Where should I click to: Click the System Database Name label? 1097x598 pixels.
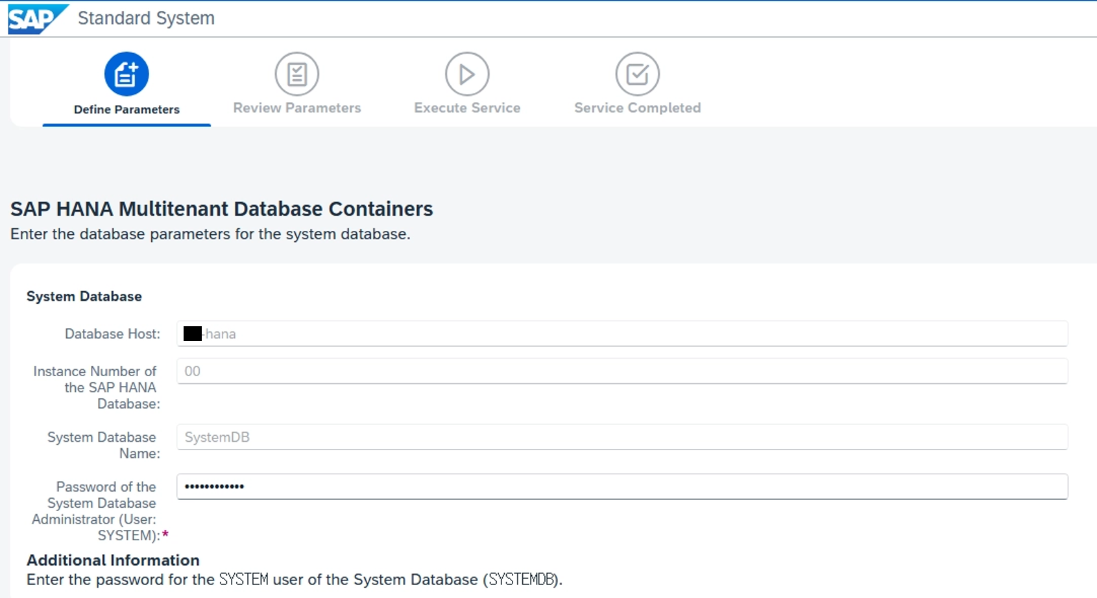click(103, 446)
